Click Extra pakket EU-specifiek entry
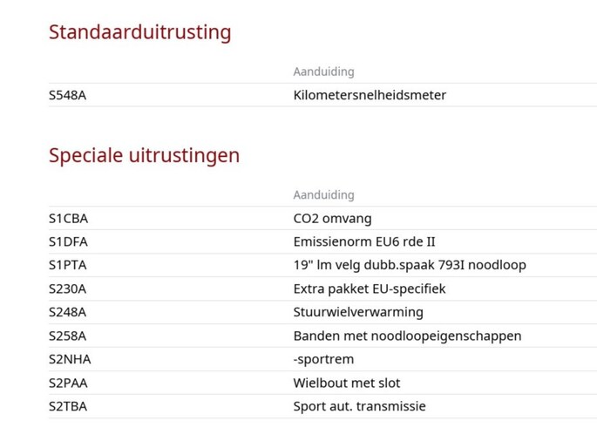 click(370, 288)
